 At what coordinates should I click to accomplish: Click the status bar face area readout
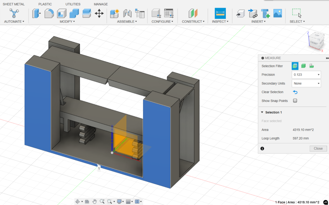297,202
